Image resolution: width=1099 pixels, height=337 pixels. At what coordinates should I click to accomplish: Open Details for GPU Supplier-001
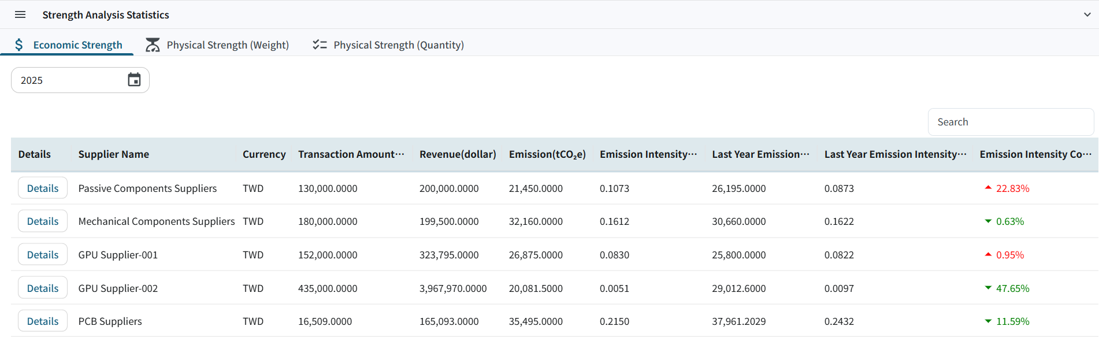(43, 254)
